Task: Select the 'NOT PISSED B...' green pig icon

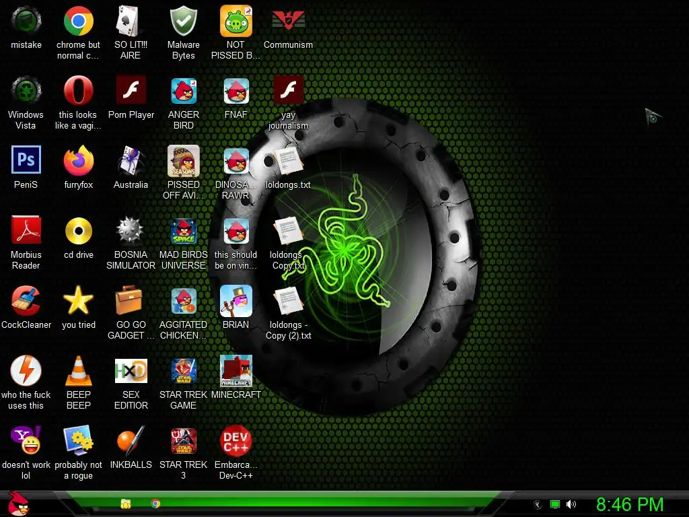Action: (x=236, y=21)
